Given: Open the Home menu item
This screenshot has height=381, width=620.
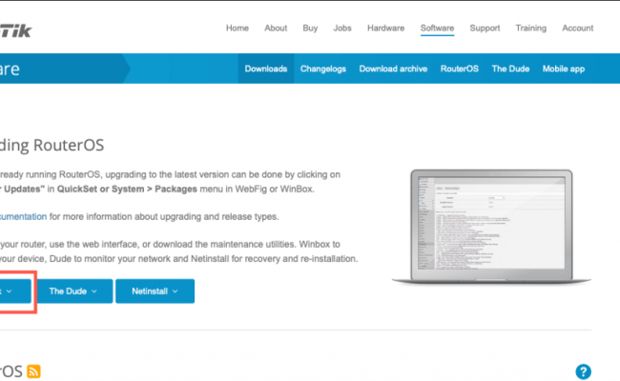Looking at the screenshot, I should tap(238, 28).
